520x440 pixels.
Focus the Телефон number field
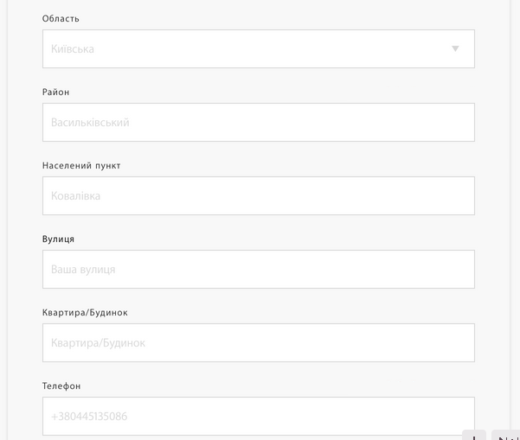(x=258, y=416)
